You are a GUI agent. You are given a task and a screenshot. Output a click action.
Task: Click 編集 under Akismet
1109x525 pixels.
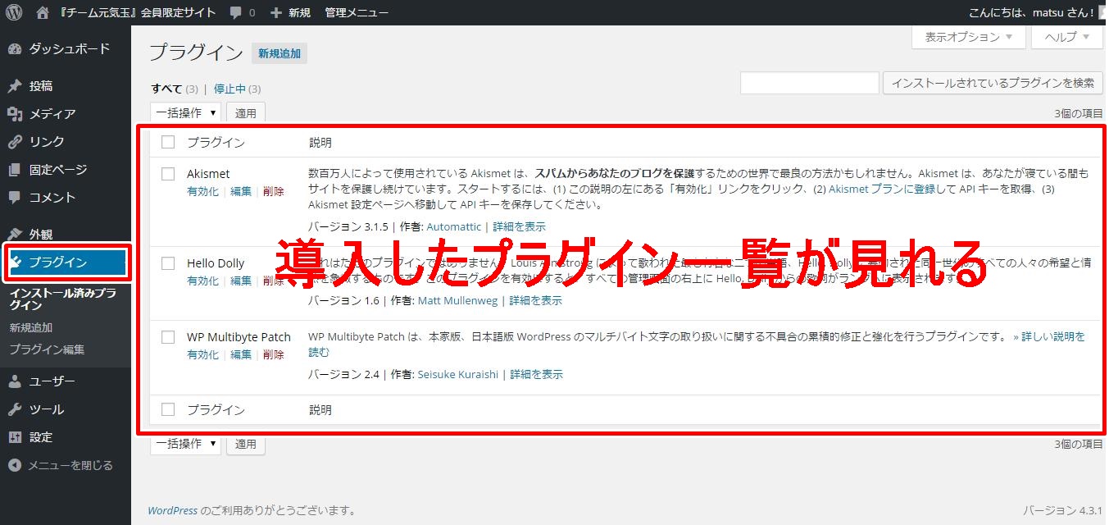241,191
